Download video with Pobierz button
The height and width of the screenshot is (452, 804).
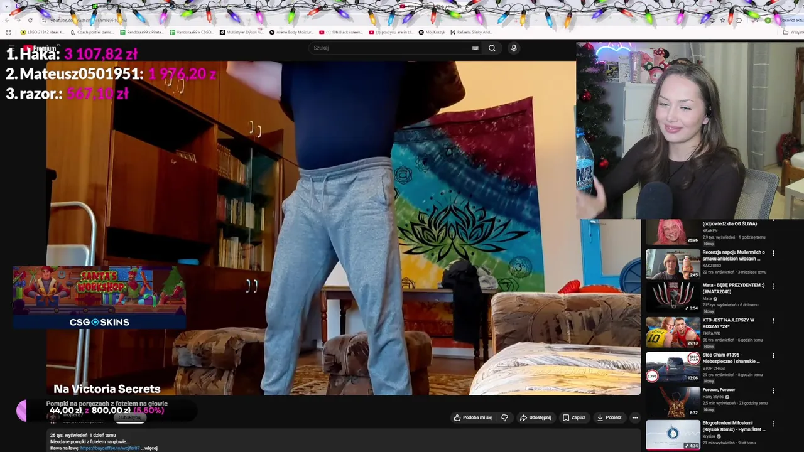609,417
